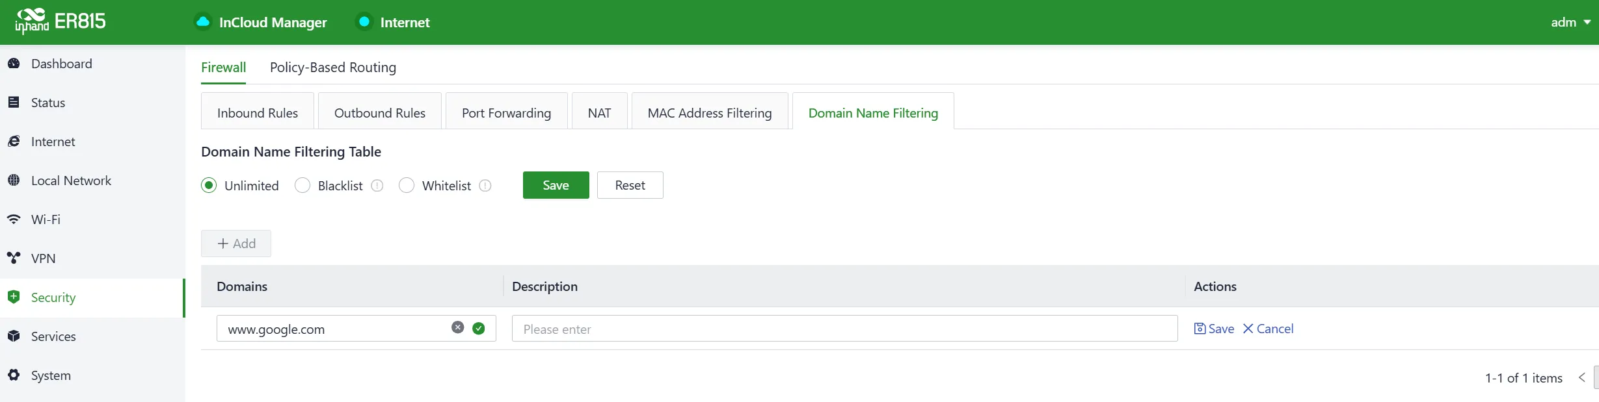Viewport: 1599px width, 402px height.
Task: Open the Dashboard menu item
Action: [x=92, y=64]
